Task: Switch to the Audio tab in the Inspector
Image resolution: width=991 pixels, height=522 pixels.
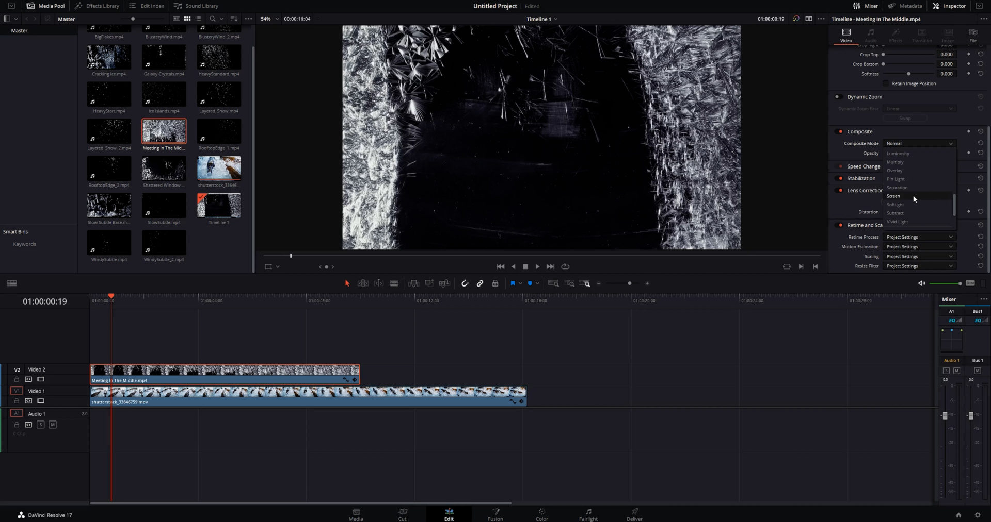Action: click(x=870, y=36)
